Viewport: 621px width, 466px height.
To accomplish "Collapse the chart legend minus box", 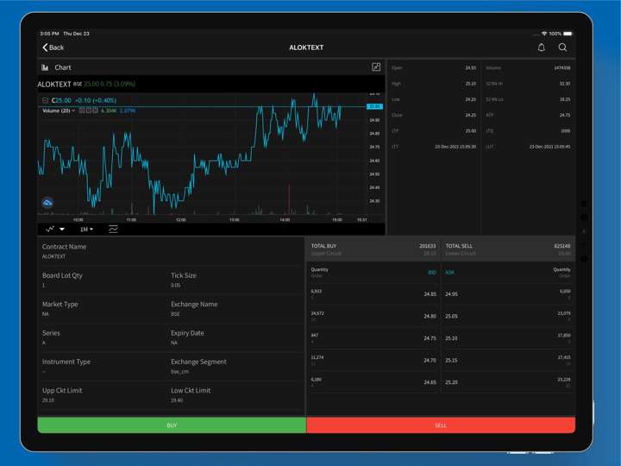I will pyautogui.click(x=45, y=100).
